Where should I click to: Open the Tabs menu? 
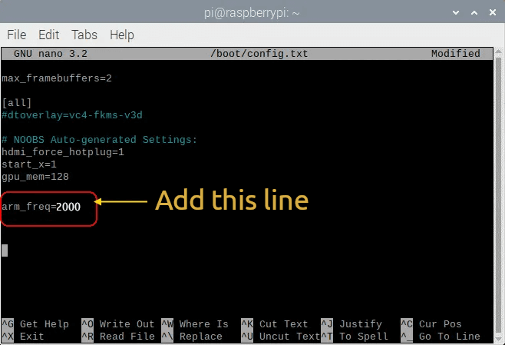(84, 35)
